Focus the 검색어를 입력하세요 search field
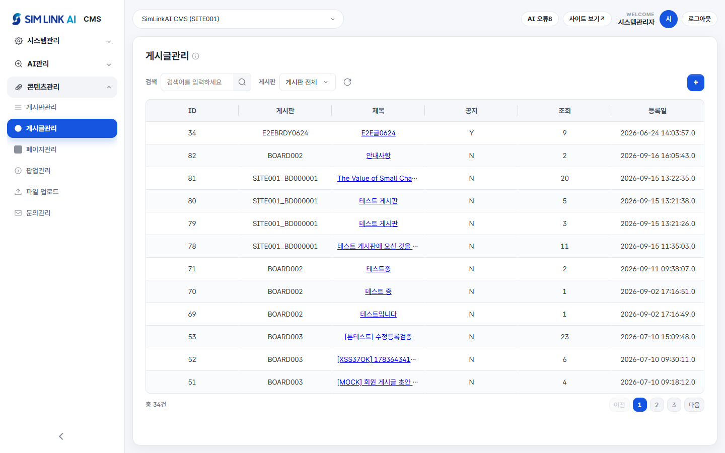The image size is (725, 453). pos(197,82)
